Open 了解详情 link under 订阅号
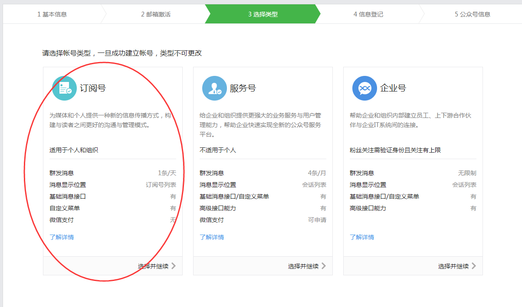 (62, 237)
